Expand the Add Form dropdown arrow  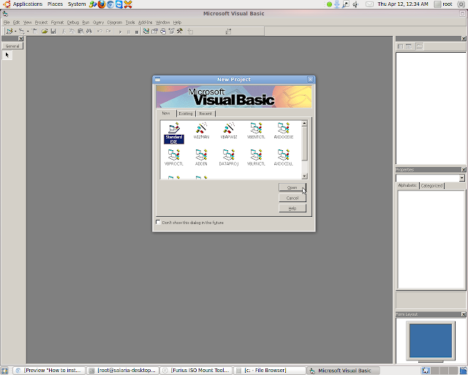click(28, 31)
